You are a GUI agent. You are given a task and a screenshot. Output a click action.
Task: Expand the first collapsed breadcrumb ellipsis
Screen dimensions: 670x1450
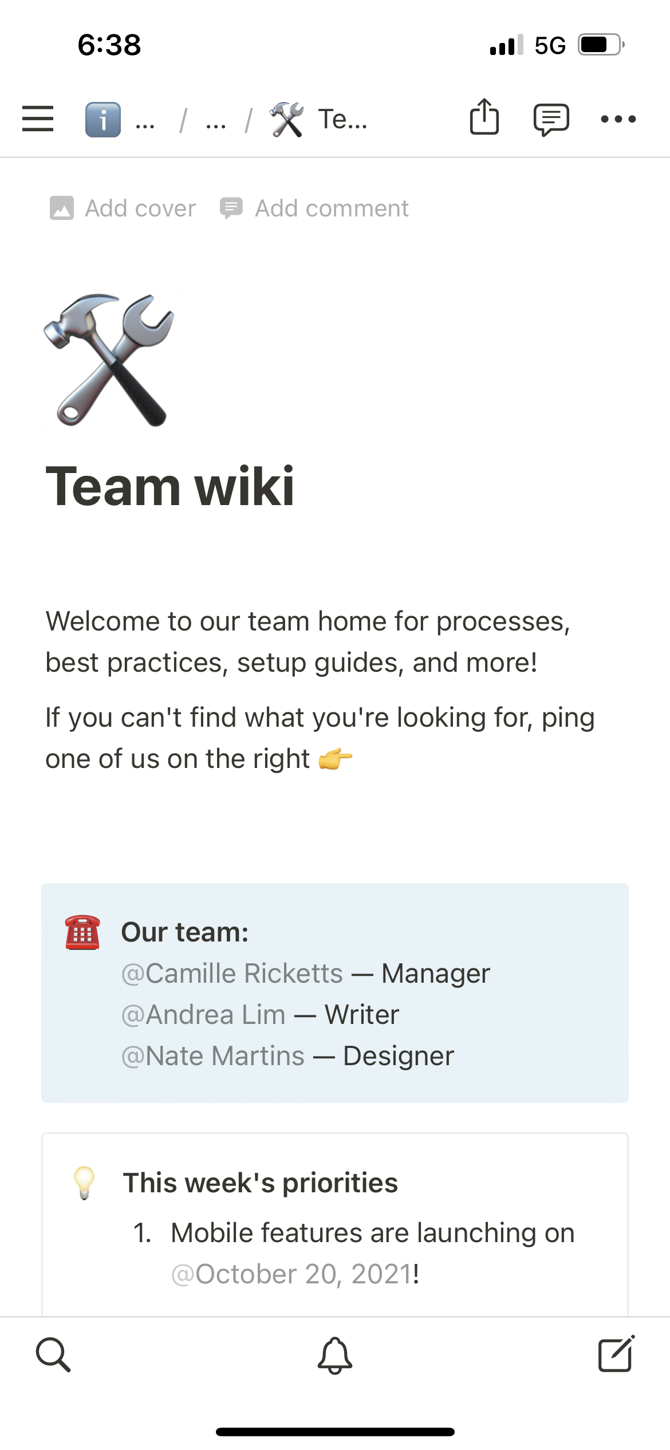(x=145, y=121)
